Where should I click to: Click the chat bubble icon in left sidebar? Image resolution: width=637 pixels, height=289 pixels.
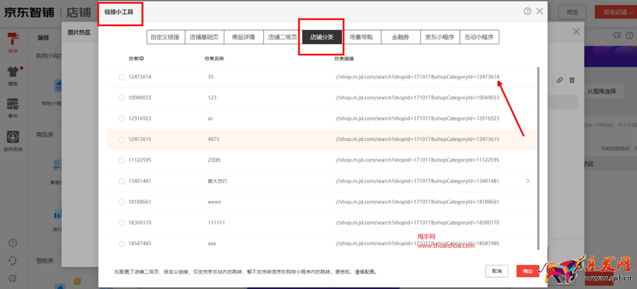coord(13,278)
